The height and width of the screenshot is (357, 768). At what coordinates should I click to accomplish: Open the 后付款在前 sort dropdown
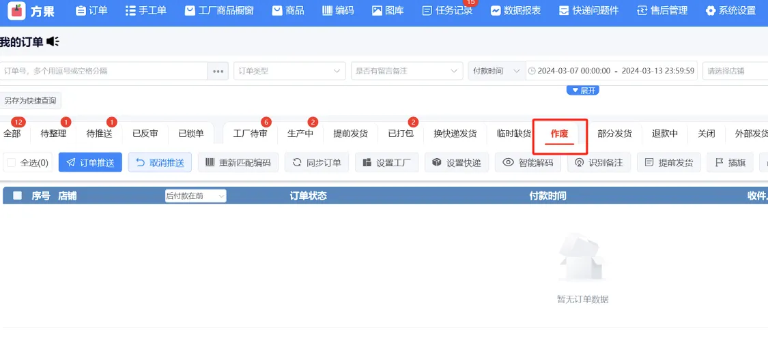tap(195, 196)
